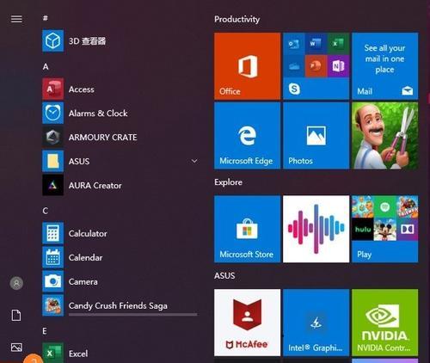
Task: Launch ARMOURY CRATE app
Action: [52, 137]
